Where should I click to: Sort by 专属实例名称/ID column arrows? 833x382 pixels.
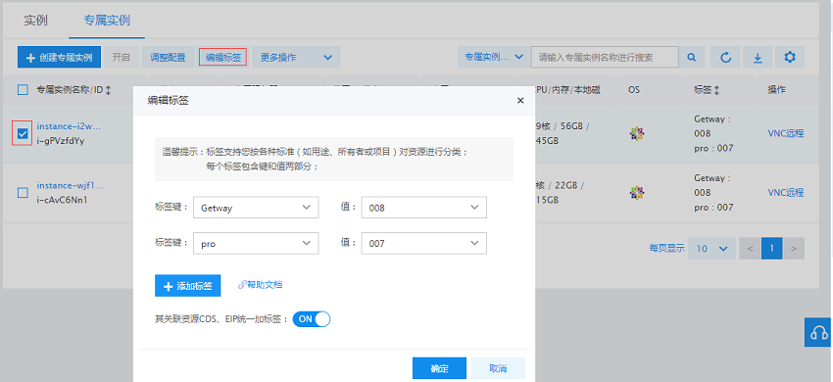pos(109,90)
